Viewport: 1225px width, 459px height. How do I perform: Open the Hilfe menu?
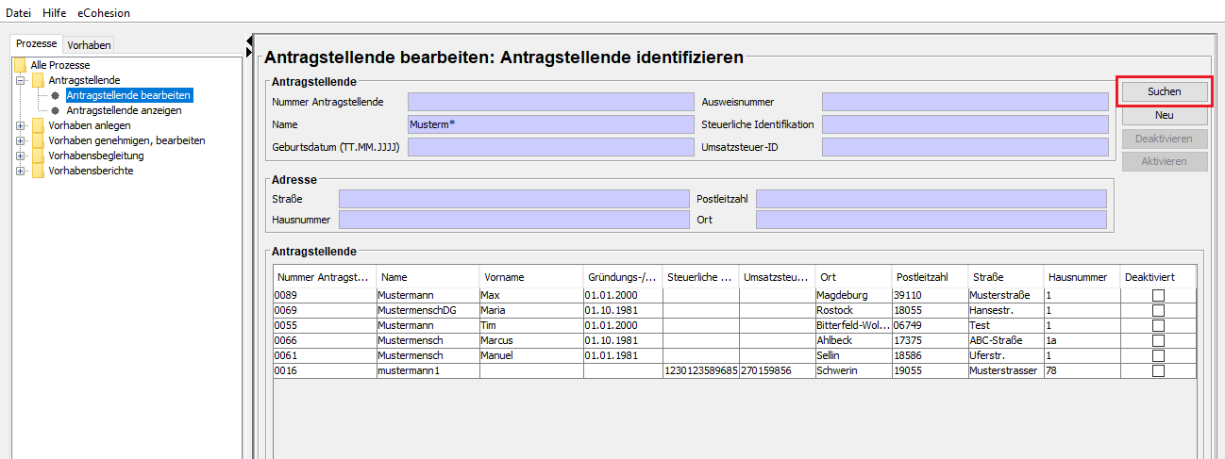click(x=55, y=13)
